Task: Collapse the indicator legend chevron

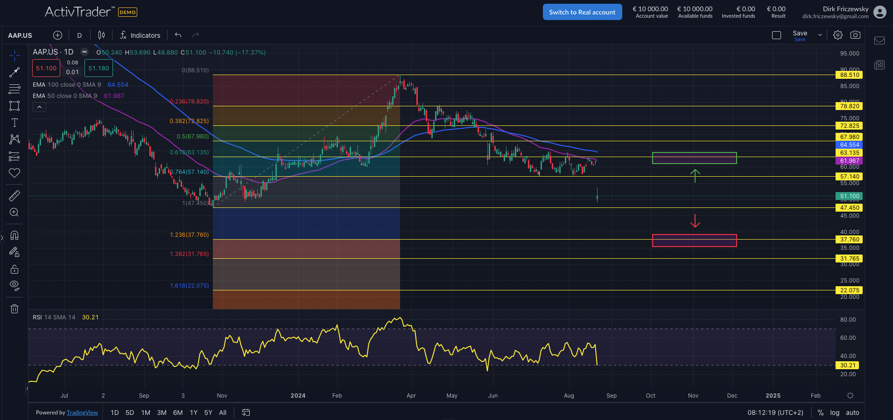Action: 40,107
